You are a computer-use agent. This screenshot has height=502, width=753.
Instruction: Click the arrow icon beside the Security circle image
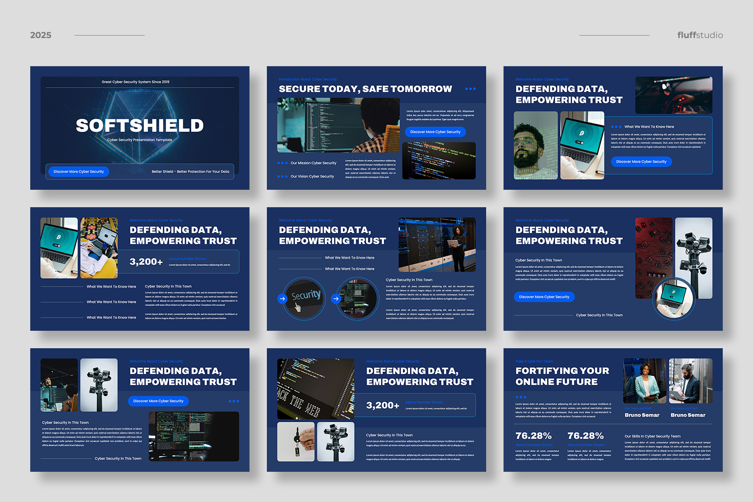[x=282, y=299]
